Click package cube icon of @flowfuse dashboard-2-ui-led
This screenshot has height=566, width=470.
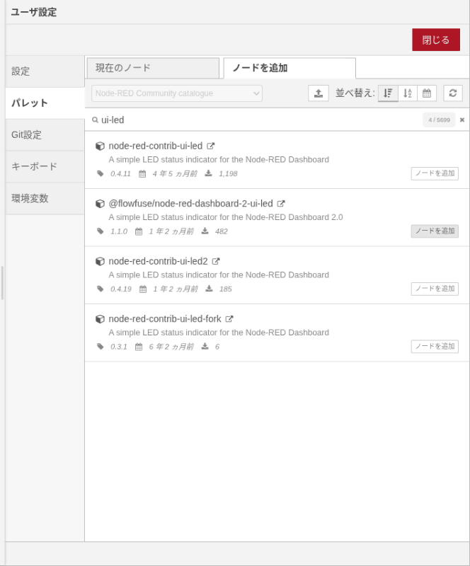pos(100,204)
